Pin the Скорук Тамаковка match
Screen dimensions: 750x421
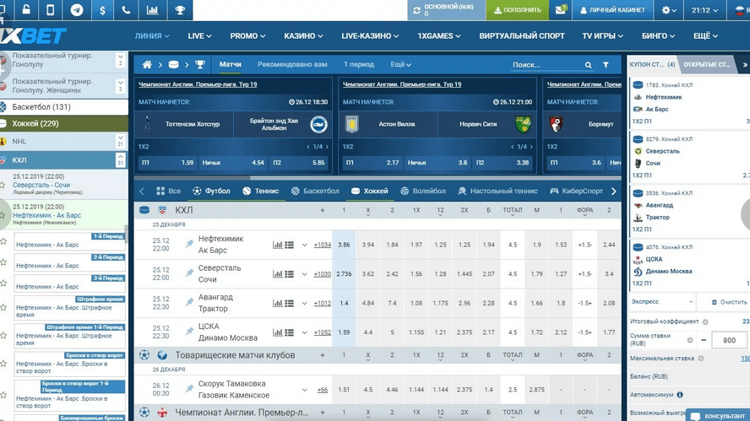[189, 389]
